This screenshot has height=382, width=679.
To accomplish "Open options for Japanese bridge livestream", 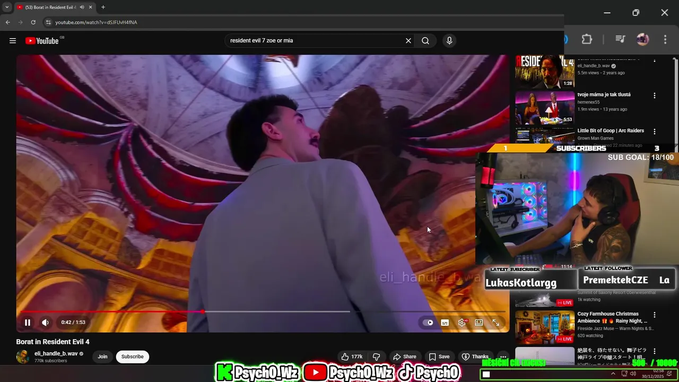I will pyautogui.click(x=654, y=351).
